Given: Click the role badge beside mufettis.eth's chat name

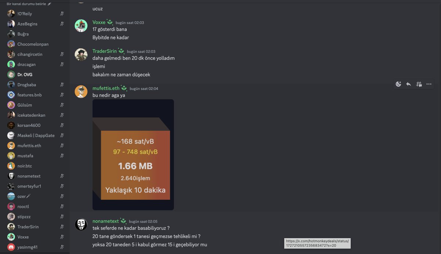Looking at the screenshot, I should point(124,88).
